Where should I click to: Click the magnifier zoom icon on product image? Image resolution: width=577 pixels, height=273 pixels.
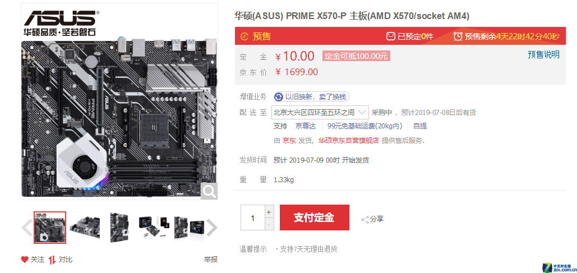[209, 191]
